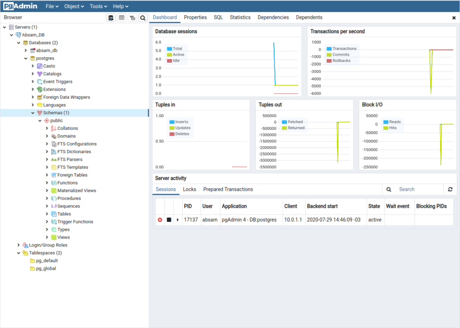Screen dimensions: 460x328
Task: Click the Total legend swatch in Database sessions
Action: pyautogui.click(x=169, y=48)
